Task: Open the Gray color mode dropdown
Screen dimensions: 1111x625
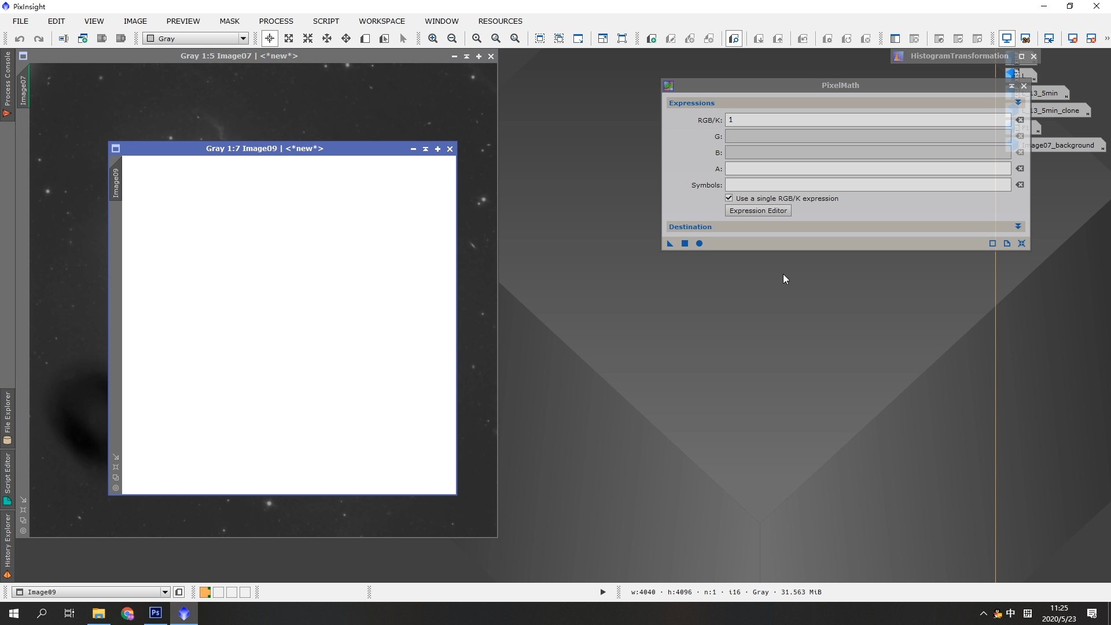Action: click(x=196, y=39)
